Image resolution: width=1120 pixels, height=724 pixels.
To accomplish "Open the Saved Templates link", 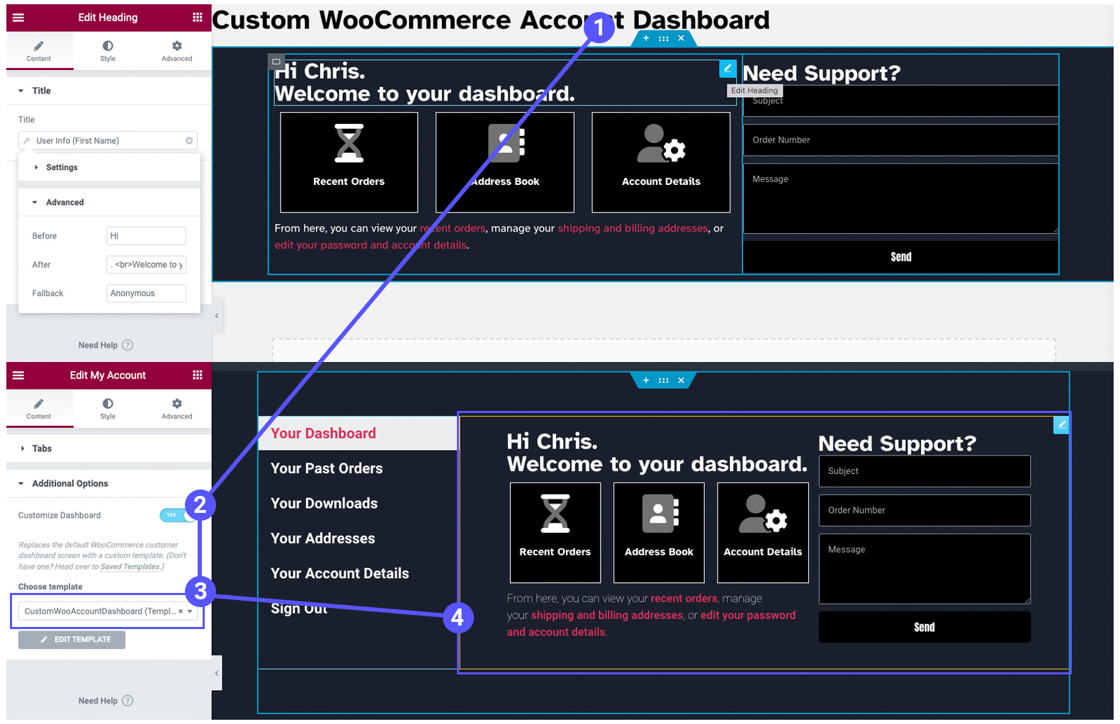I will (x=130, y=567).
